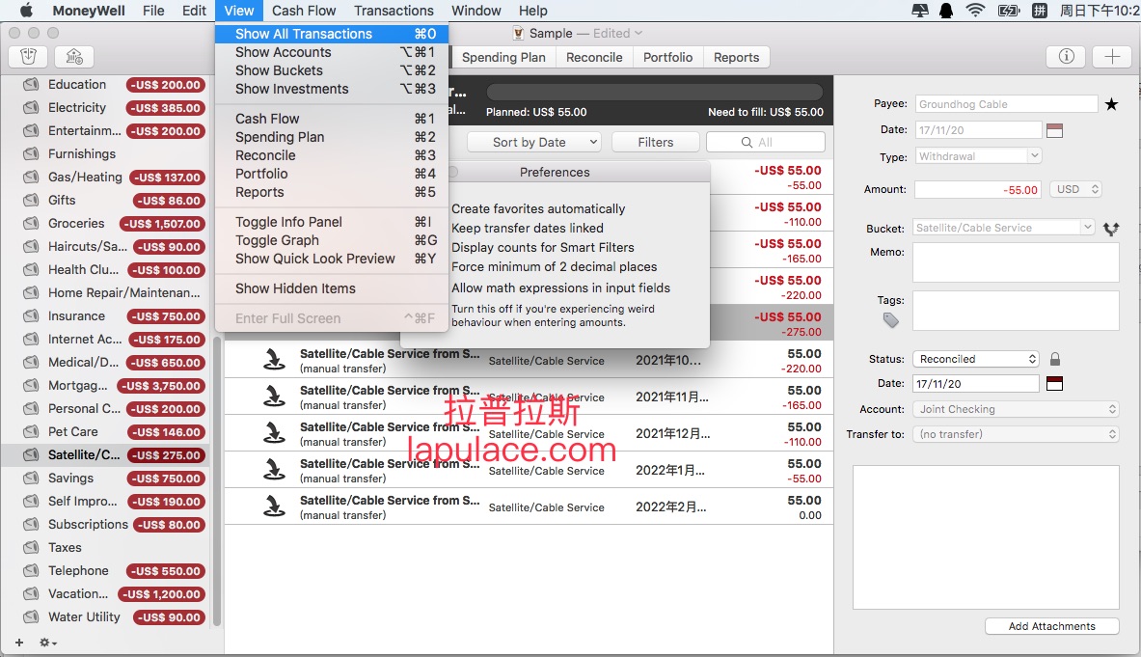Click the bucket icon beside Taxes
Image resolution: width=1141 pixels, height=657 pixels.
pyautogui.click(x=31, y=547)
